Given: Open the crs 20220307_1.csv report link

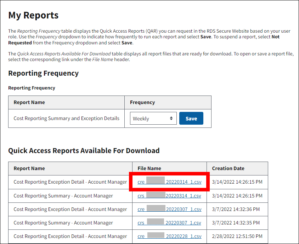Looking at the screenshot, I should (x=169, y=223).
